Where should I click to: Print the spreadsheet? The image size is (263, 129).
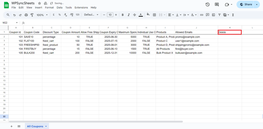point(26,15)
